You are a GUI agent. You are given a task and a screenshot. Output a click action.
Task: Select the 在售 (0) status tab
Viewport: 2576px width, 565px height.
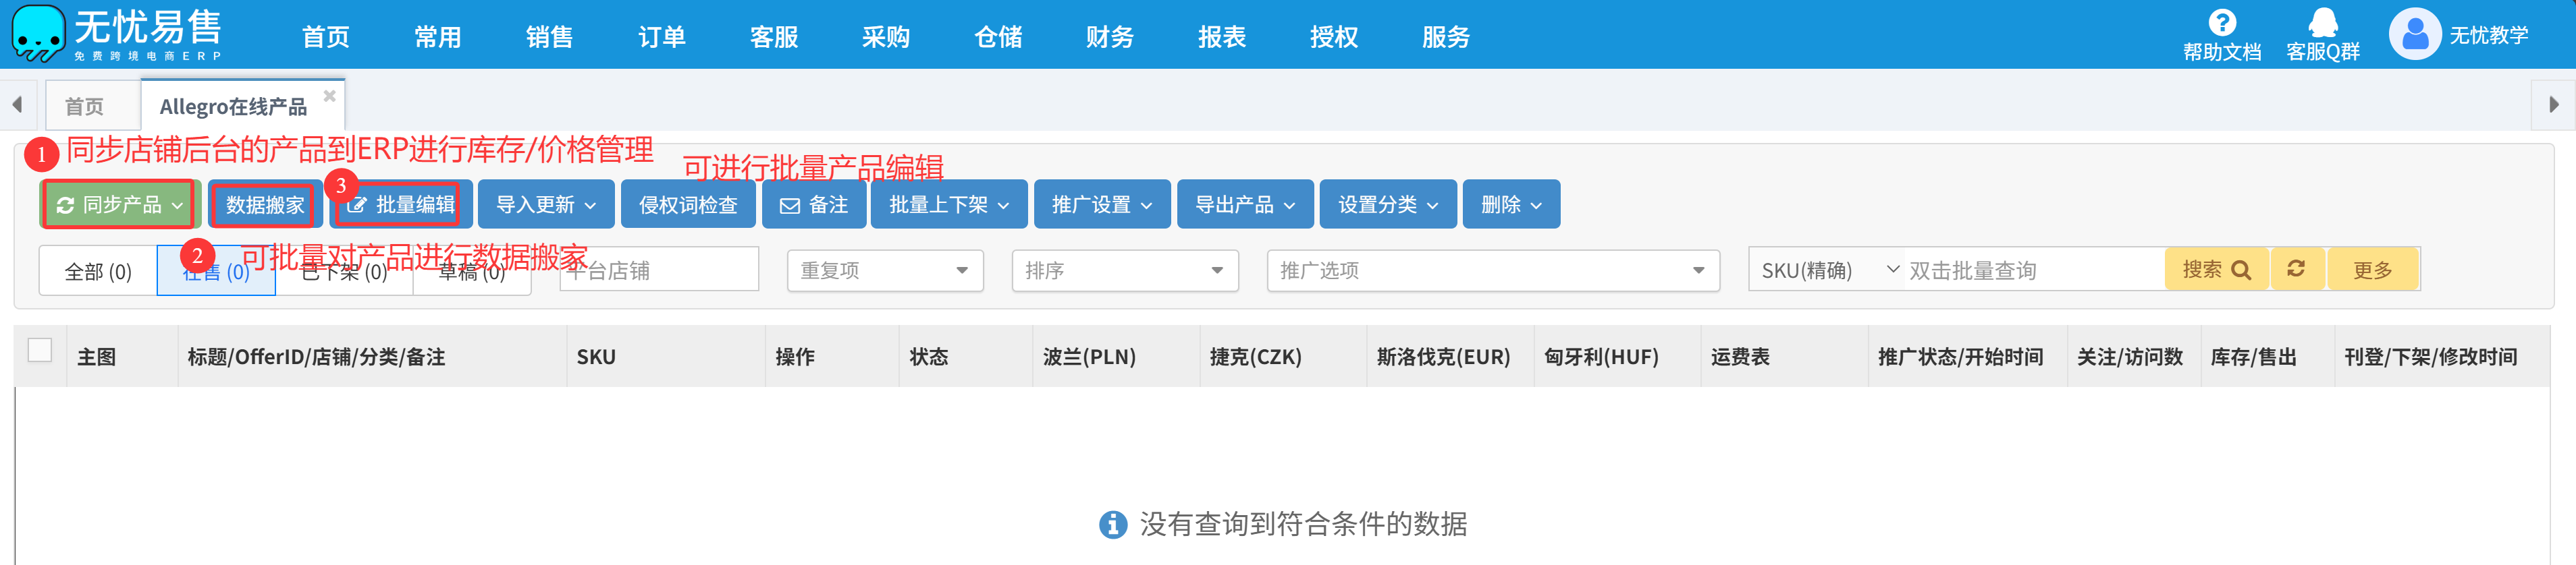pyautogui.click(x=216, y=272)
